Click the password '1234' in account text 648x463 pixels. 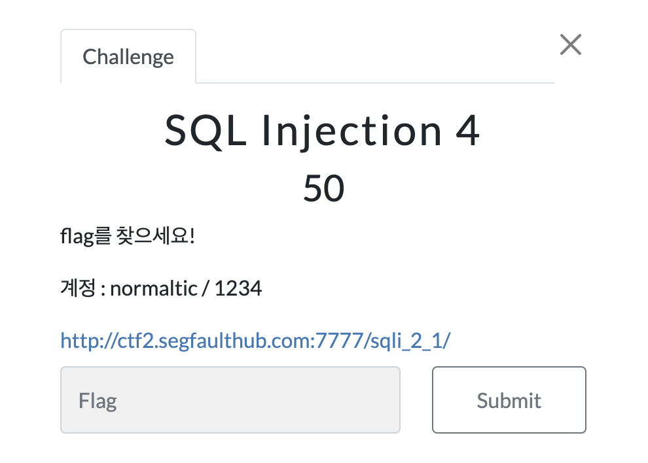(x=238, y=288)
